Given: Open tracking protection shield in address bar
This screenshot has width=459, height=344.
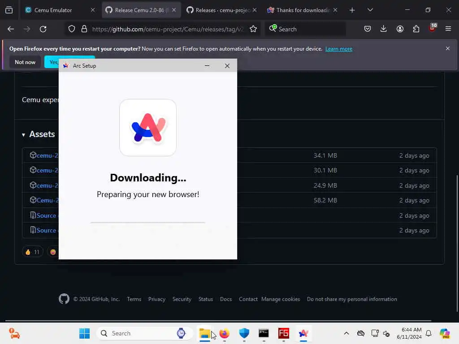Looking at the screenshot, I should (x=72, y=29).
